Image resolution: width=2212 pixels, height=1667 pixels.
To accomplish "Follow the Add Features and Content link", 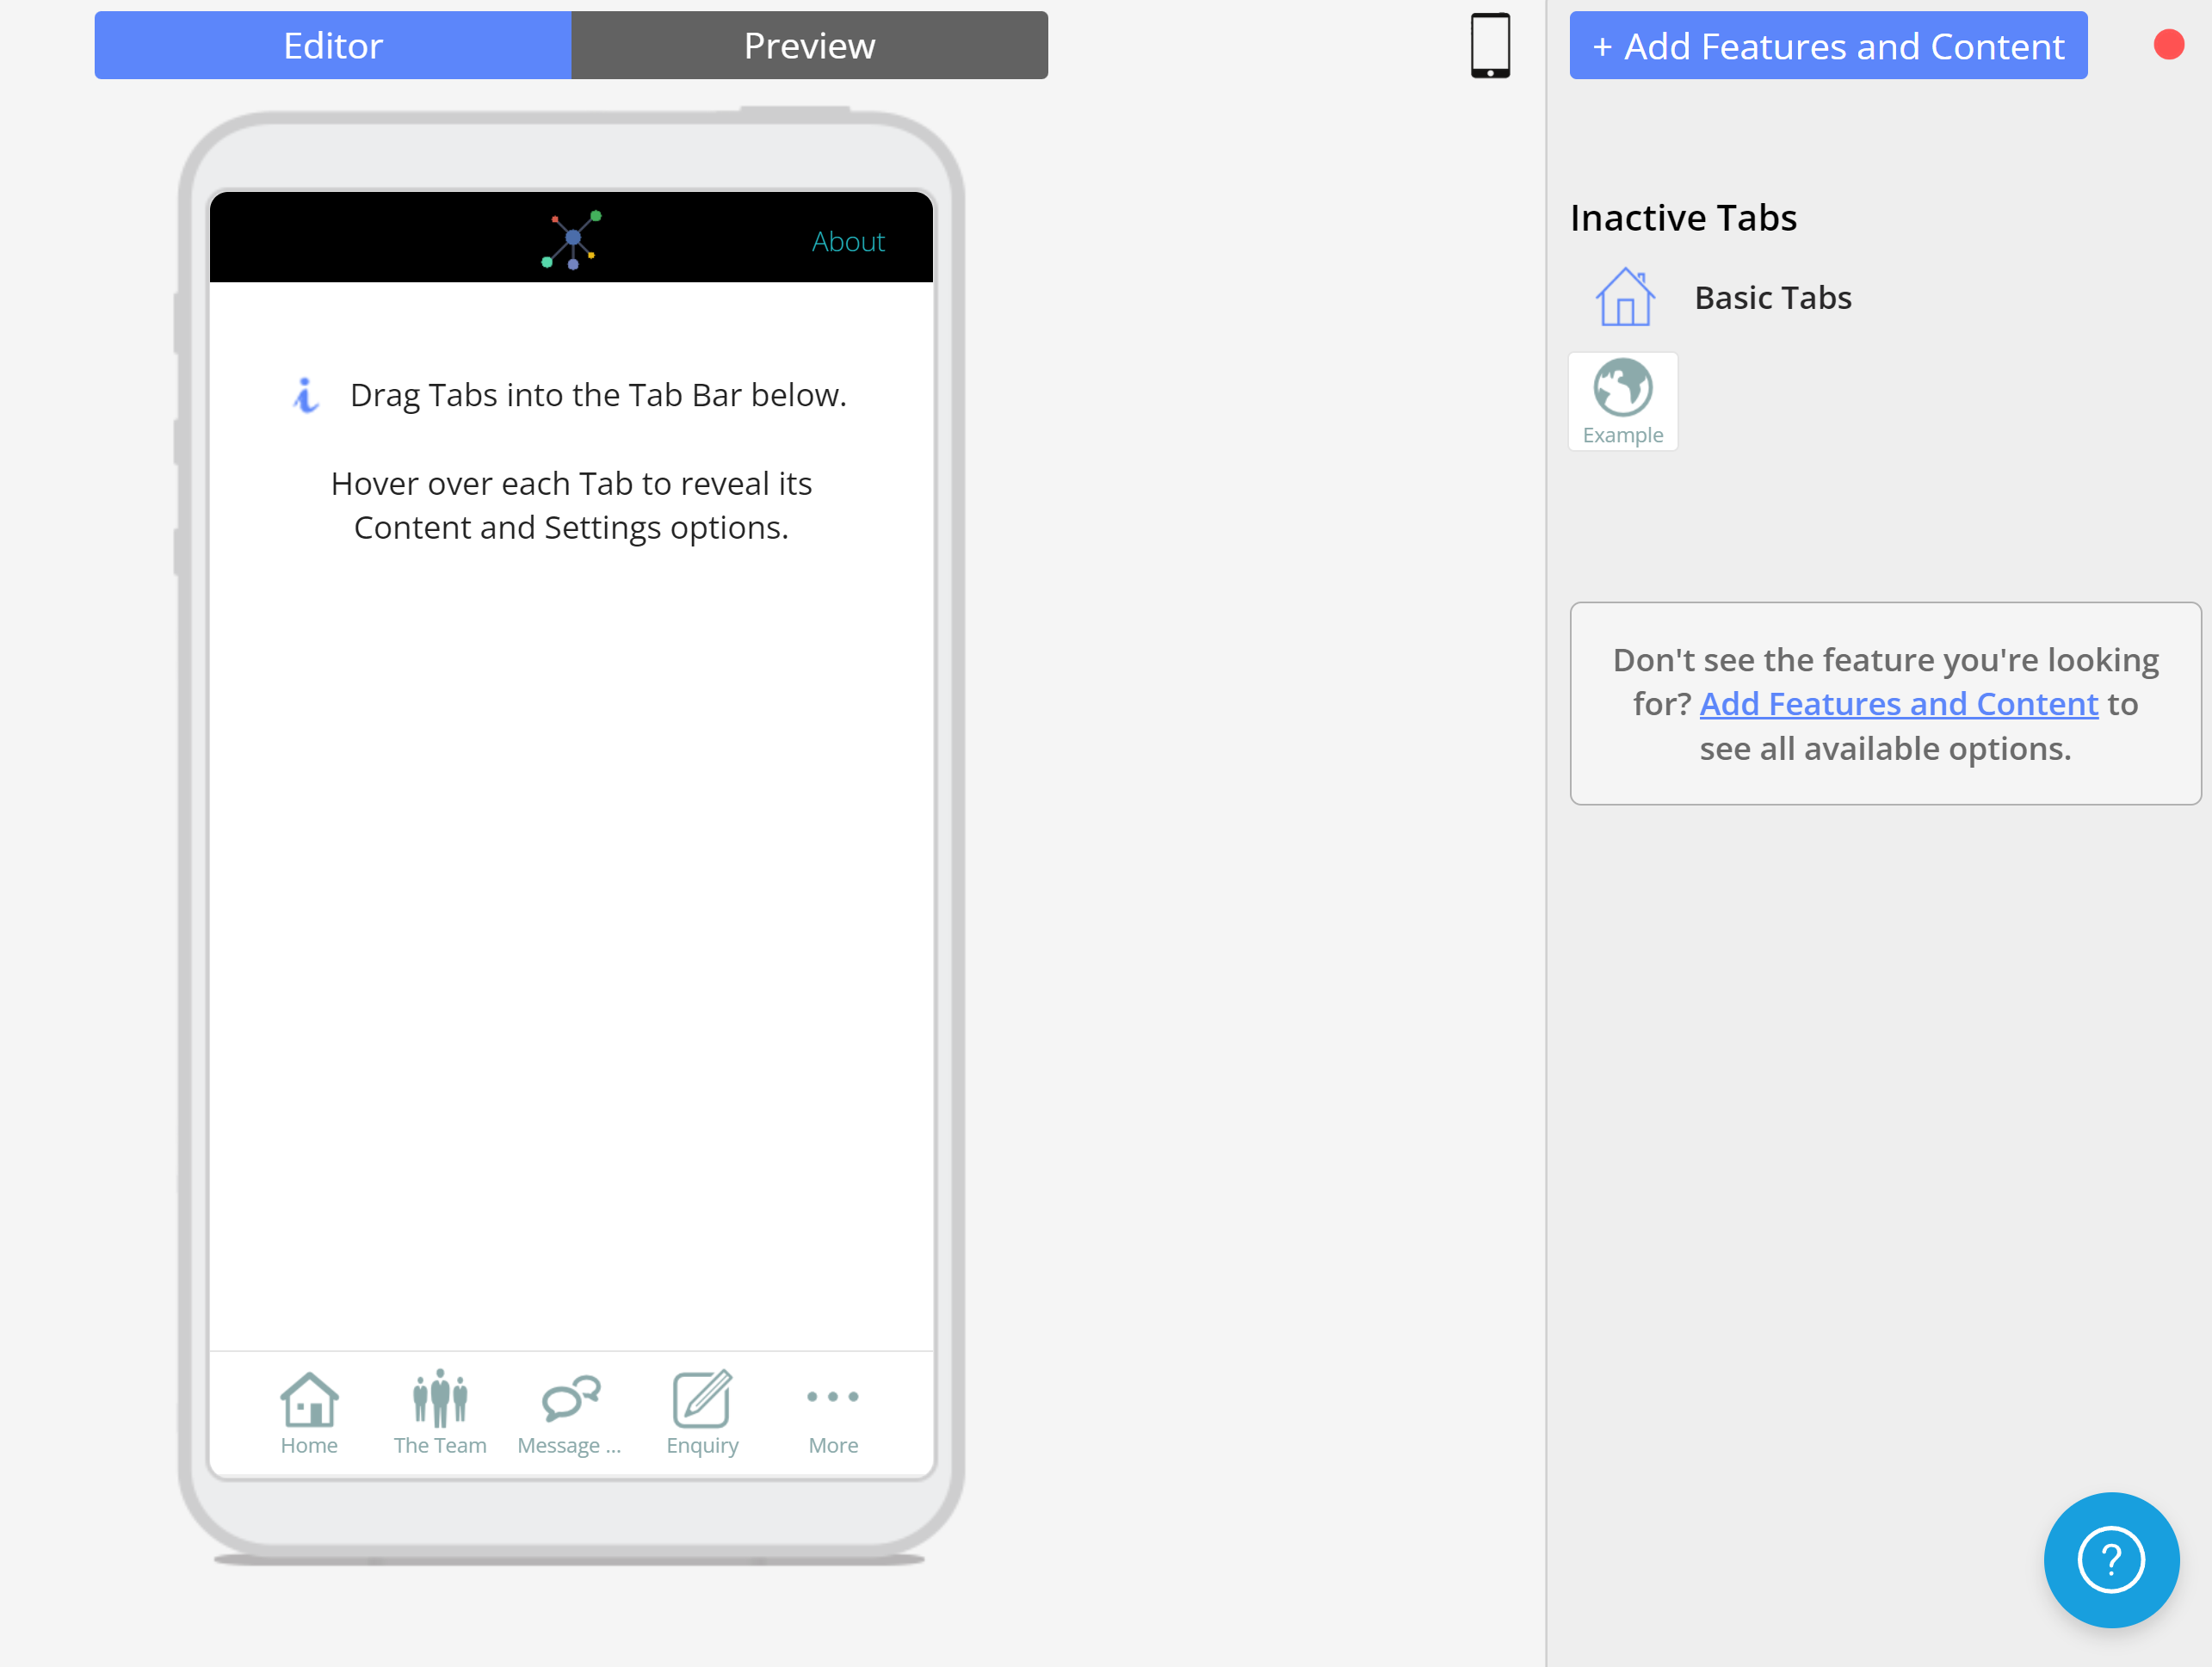I will click(x=1898, y=704).
